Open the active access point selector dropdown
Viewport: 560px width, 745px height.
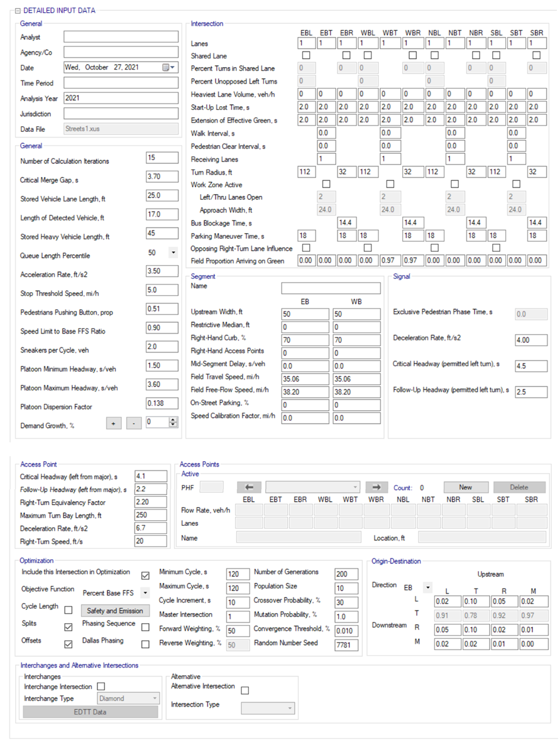(312, 487)
